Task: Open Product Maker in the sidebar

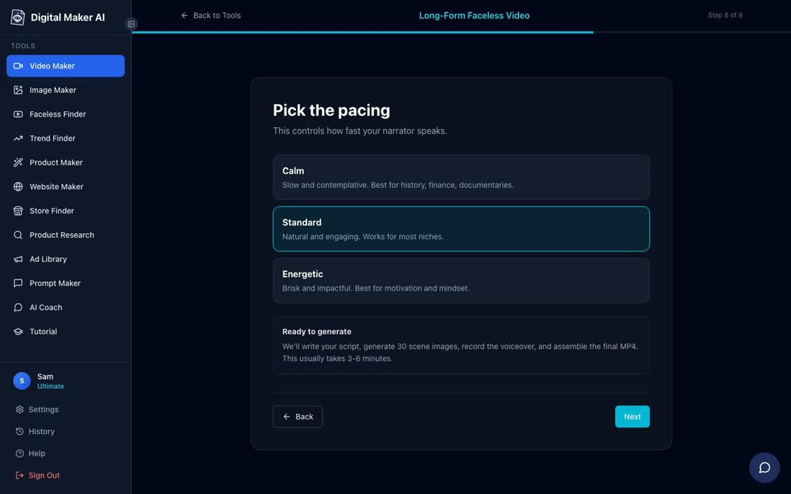Action: click(x=65, y=163)
